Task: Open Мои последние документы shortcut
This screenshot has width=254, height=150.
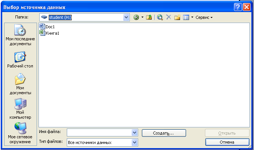Action: (20, 35)
